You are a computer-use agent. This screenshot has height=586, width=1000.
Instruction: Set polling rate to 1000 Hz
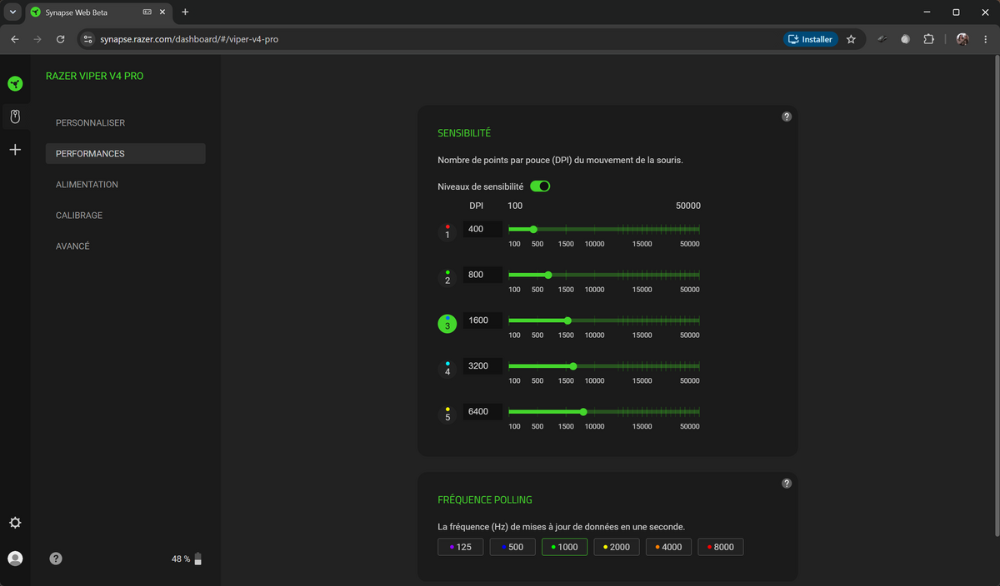pyautogui.click(x=564, y=547)
